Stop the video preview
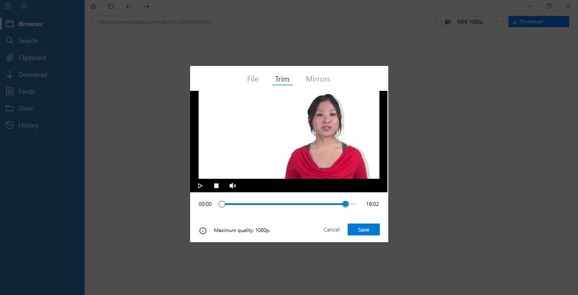578x295 pixels. click(216, 186)
